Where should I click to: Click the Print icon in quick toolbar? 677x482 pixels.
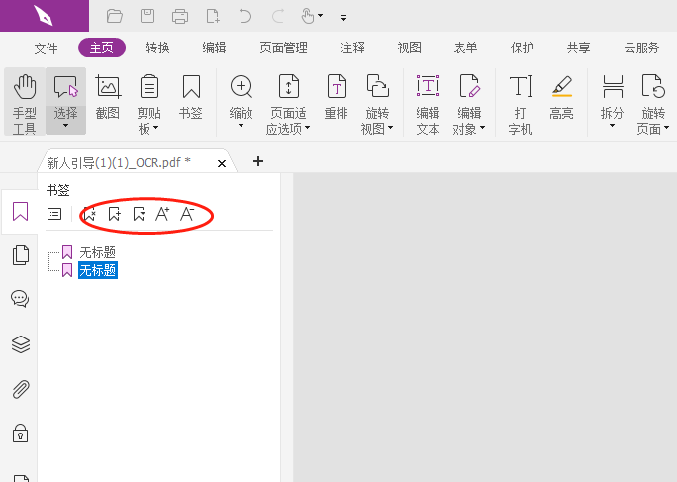pyautogui.click(x=179, y=17)
